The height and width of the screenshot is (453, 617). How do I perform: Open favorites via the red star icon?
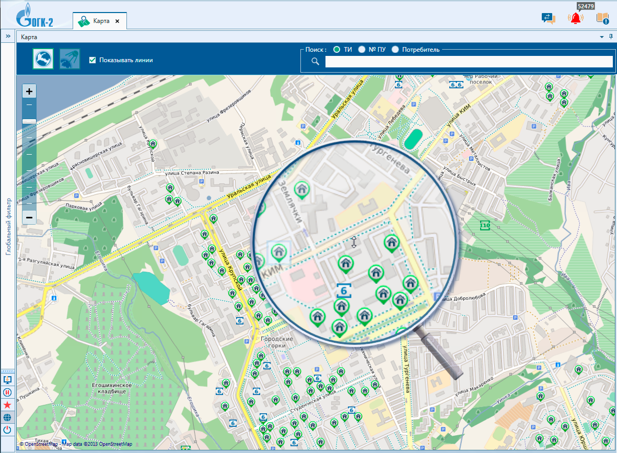pyautogui.click(x=7, y=405)
